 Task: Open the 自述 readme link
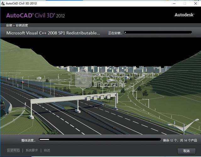47,150
